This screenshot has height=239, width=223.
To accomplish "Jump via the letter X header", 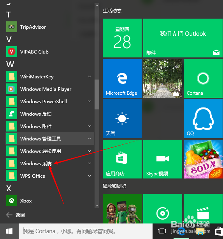I will pos(9,189).
